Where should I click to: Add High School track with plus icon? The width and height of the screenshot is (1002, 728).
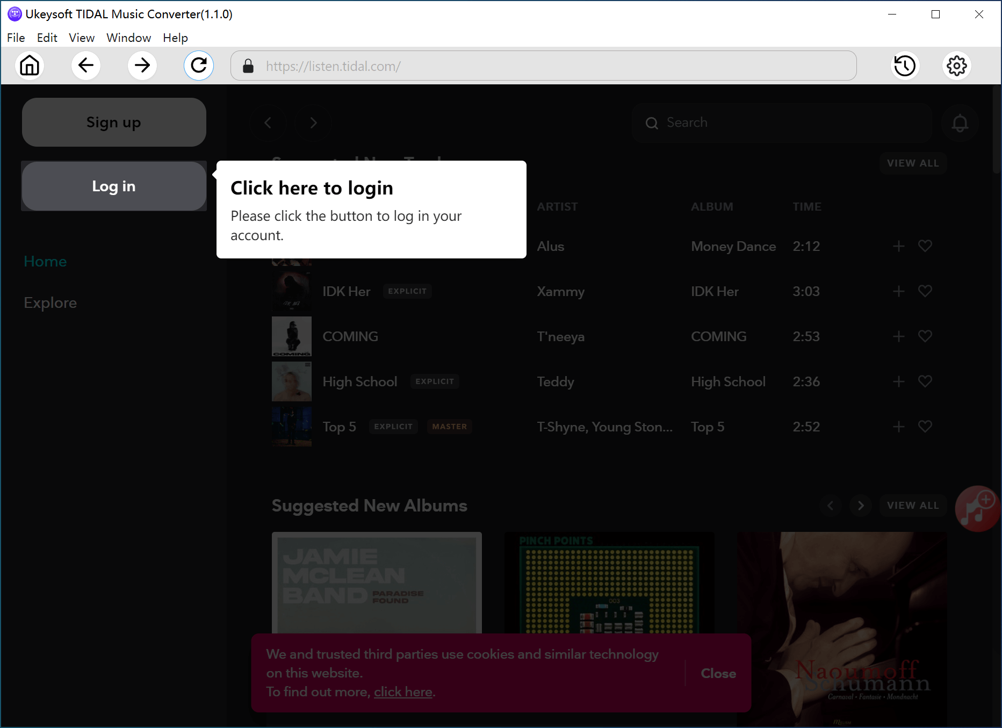[x=898, y=381]
